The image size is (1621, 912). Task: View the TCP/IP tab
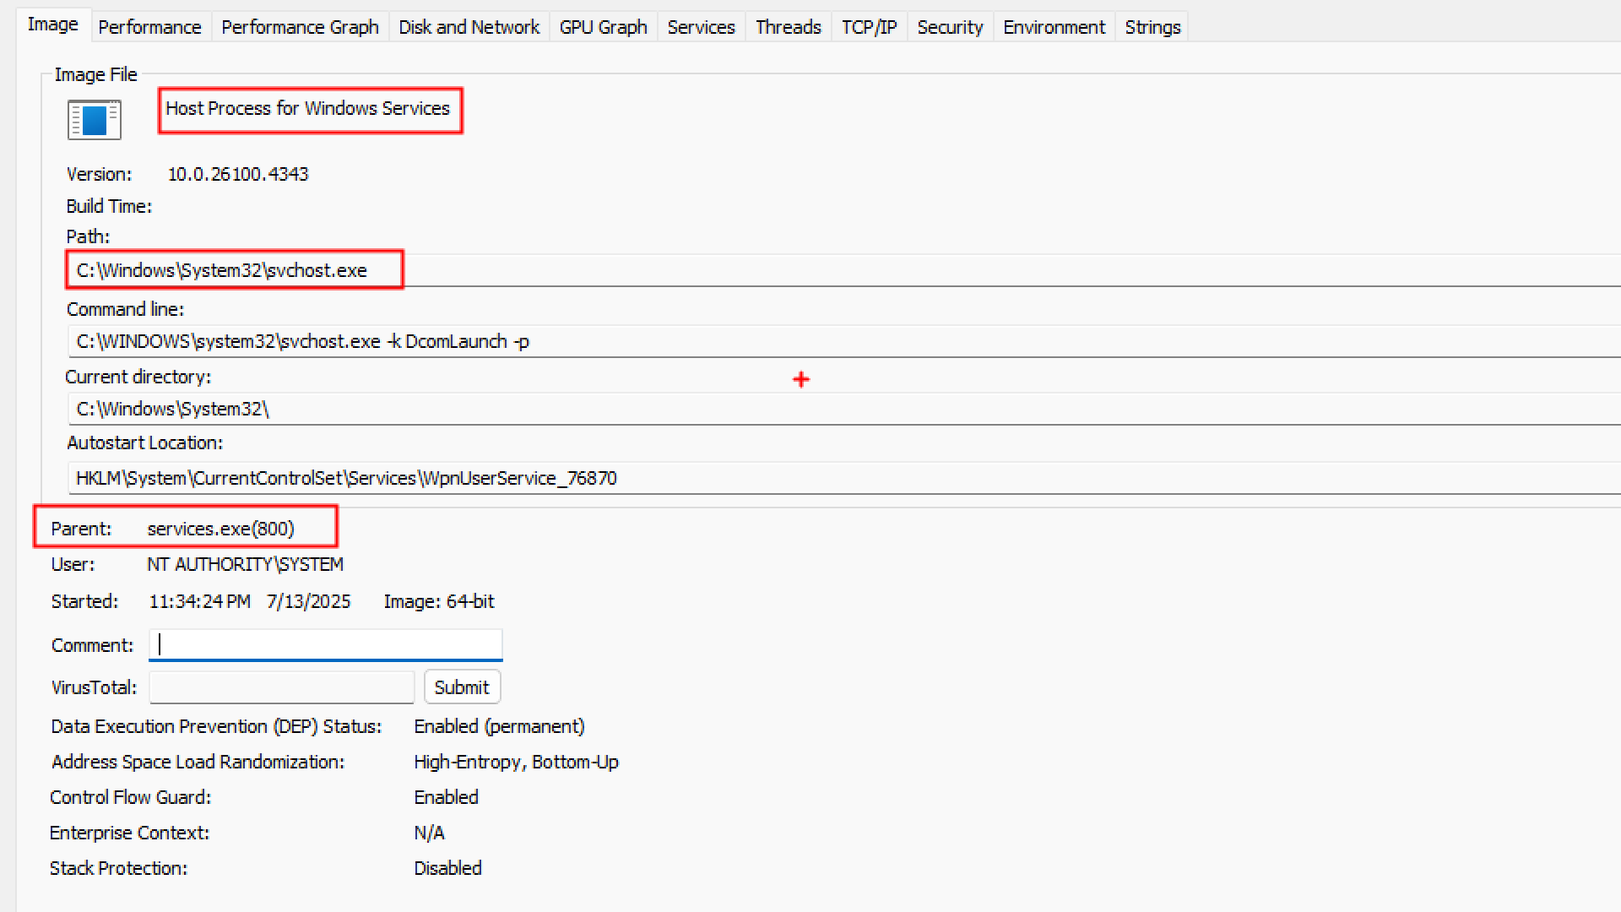click(869, 27)
